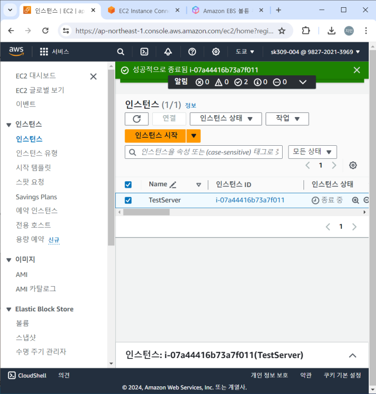The height and width of the screenshot is (394, 376).
Task: Click the CloudShell icon in footer
Action: pyautogui.click(x=12, y=375)
